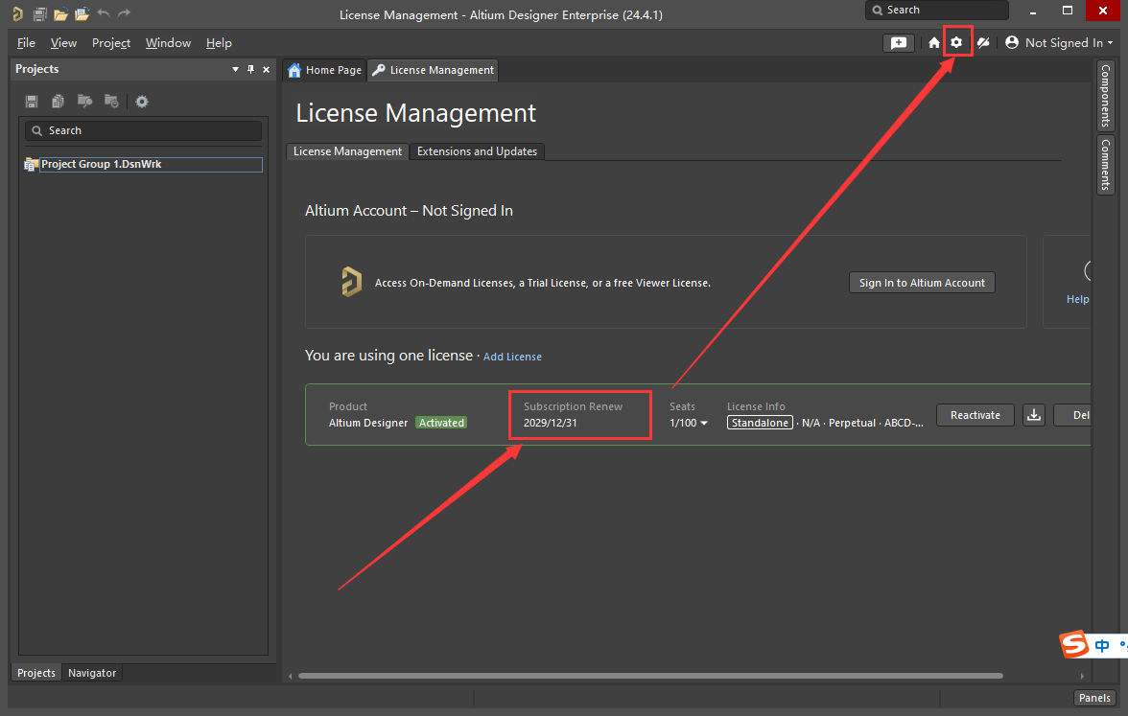Click the Reactivate button
Viewport: 1128px width, 716px height.
[975, 415]
